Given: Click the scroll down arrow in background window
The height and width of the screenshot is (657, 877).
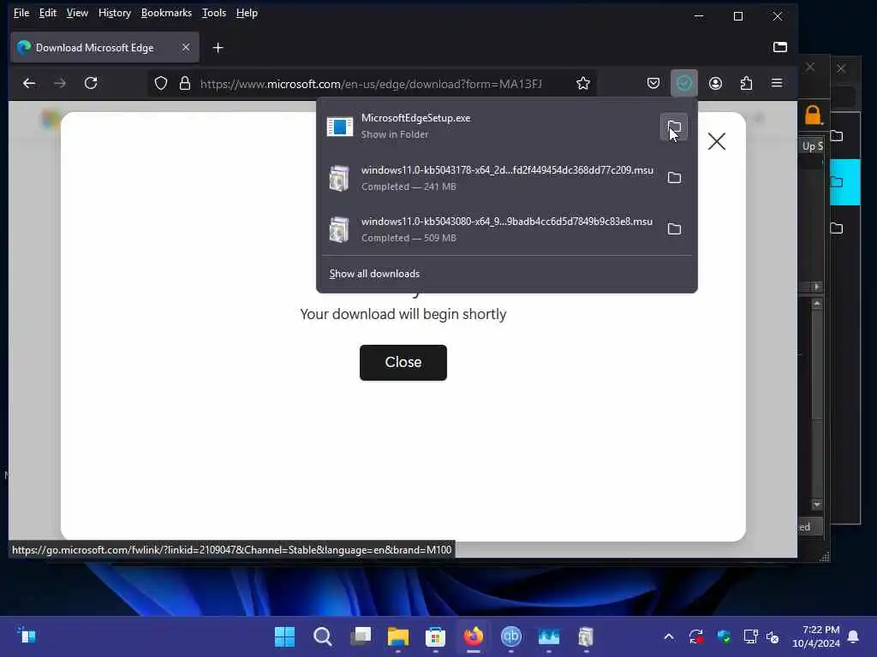Looking at the screenshot, I should [x=817, y=504].
